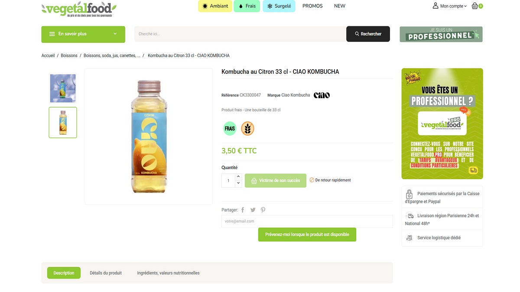
Task: Expand the En savoir plus menu
Action: (x=83, y=34)
